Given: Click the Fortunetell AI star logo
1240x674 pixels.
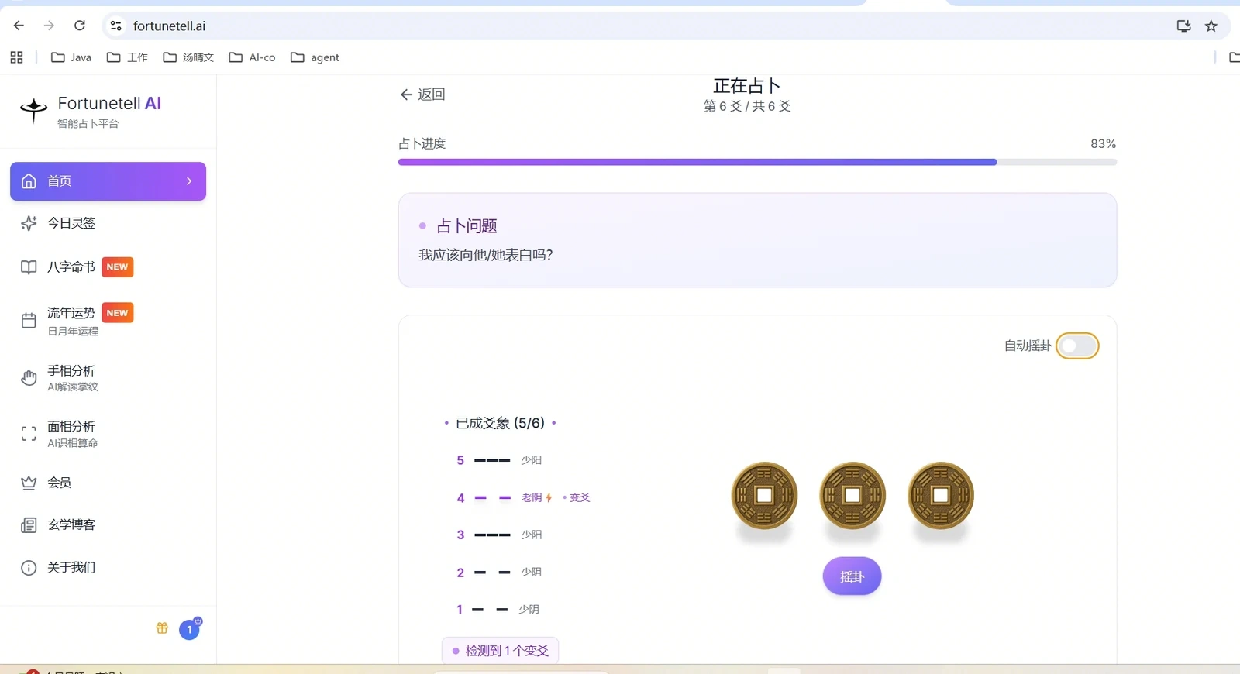Looking at the screenshot, I should point(33,110).
